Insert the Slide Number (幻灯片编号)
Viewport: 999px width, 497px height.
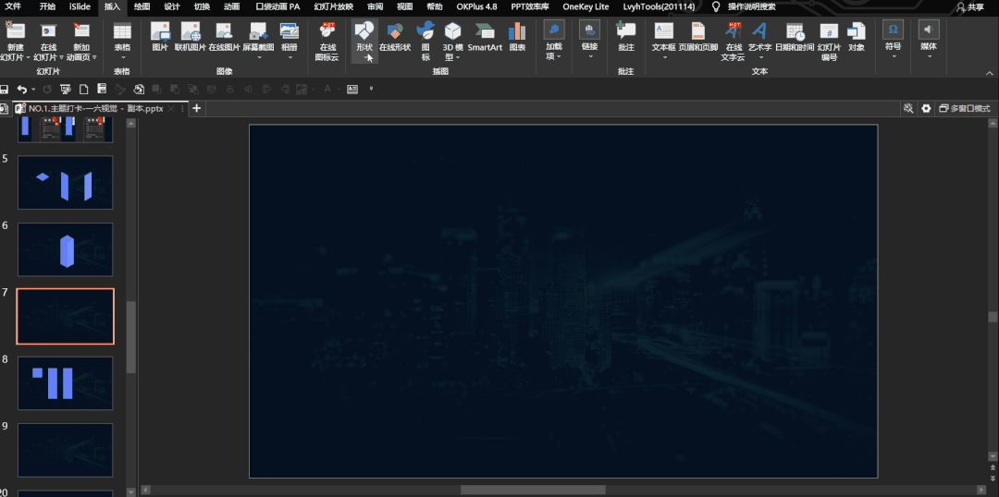[x=829, y=30]
